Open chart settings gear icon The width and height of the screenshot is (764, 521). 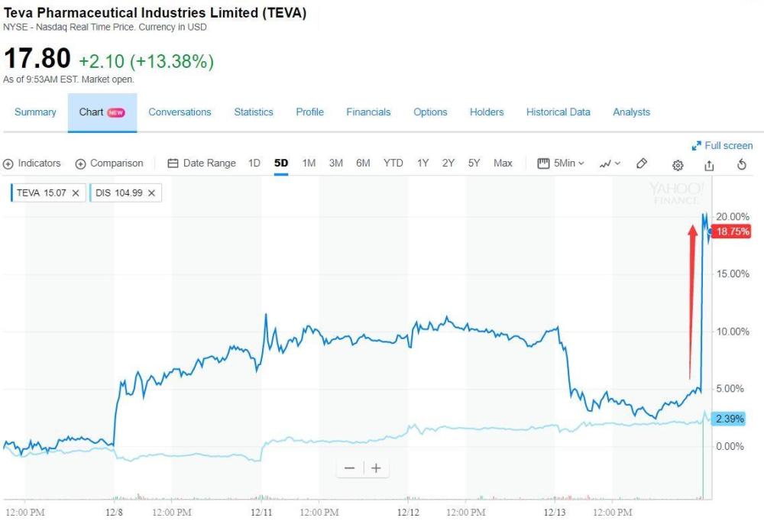tap(677, 165)
